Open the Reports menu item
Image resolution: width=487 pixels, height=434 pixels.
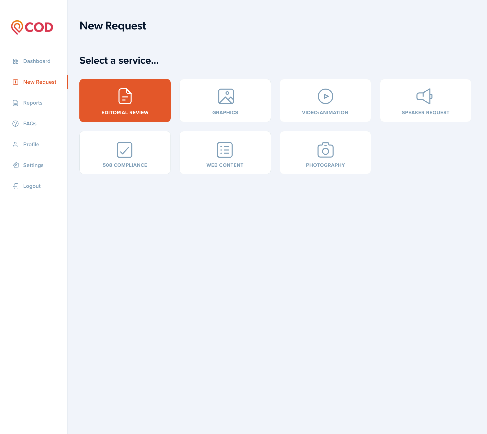[33, 103]
